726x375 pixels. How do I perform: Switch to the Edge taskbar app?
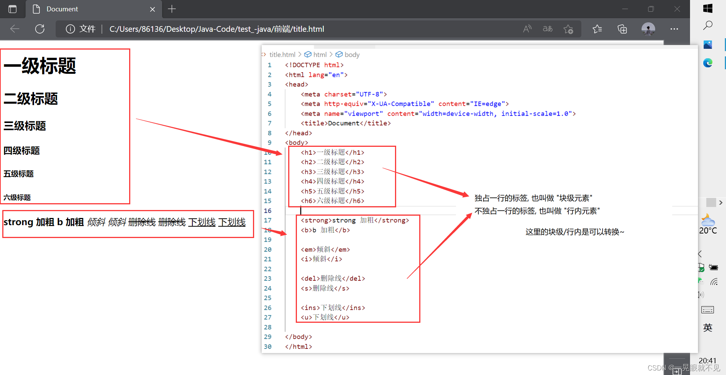707,63
